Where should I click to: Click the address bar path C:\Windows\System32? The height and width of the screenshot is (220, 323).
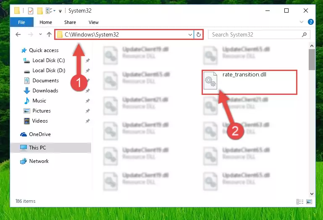pyautogui.click(x=92, y=34)
